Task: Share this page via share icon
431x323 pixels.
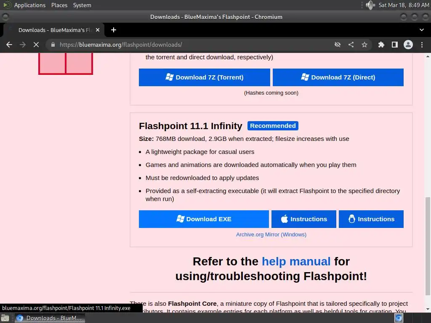Action: pos(351,45)
